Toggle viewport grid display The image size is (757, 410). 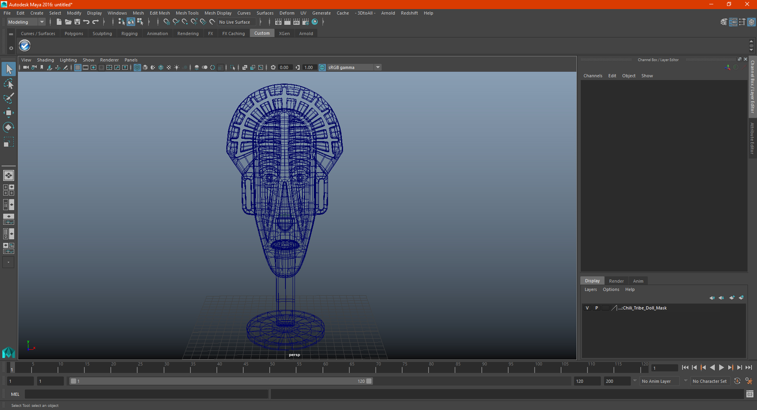[78, 67]
